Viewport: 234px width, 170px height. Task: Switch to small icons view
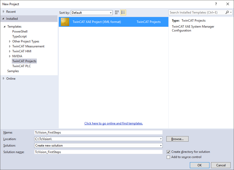pyautogui.click(x=117, y=13)
